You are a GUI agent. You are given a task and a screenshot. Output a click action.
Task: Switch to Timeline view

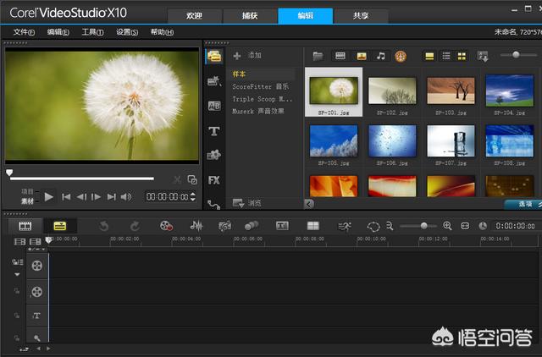pyautogui.click(x=60, y=226)
